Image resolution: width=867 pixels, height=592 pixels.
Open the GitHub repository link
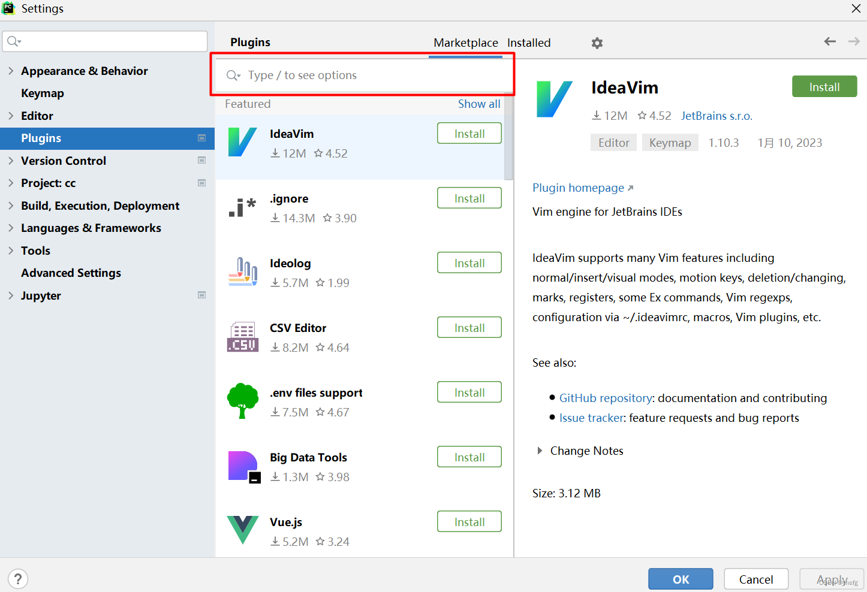pyautogui.click(x=606, y=398)
